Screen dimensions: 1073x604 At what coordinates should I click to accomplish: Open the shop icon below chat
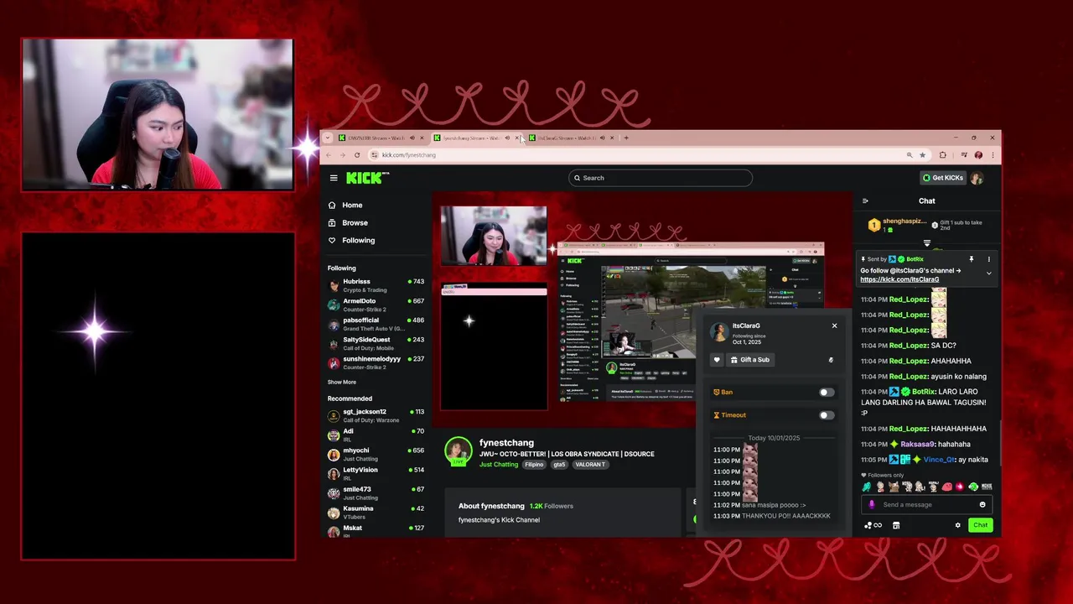pos(896,525)
